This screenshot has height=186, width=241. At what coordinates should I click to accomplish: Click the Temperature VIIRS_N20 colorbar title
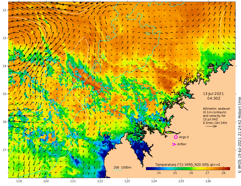tap(188, 164)
